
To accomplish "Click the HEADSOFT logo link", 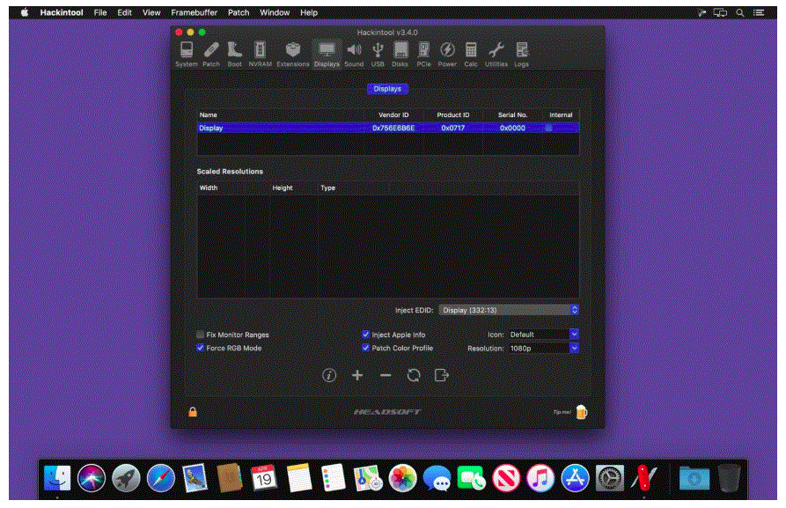I will click(387, 412).
